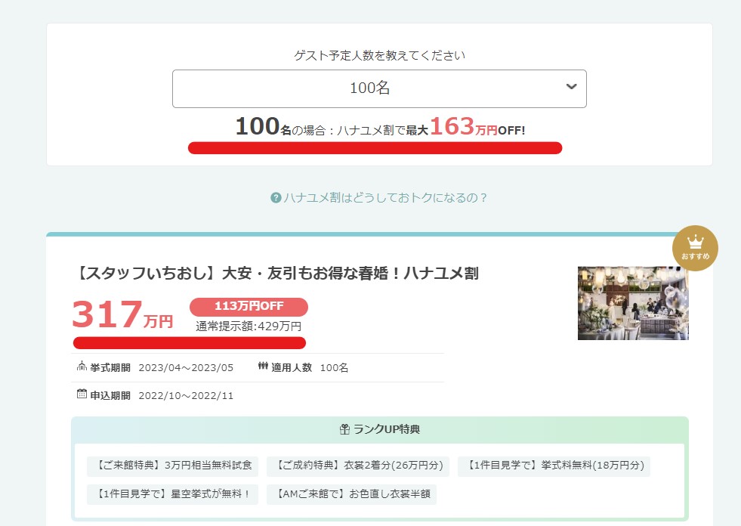Open the guest count dropdown showing 100名
Screen dimensions: 741x526
[379, 89]
